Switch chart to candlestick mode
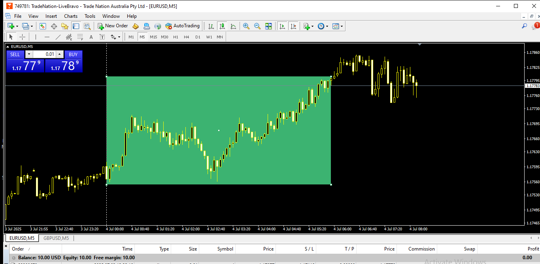The image size is (540, 264). (x=222, y=26)
